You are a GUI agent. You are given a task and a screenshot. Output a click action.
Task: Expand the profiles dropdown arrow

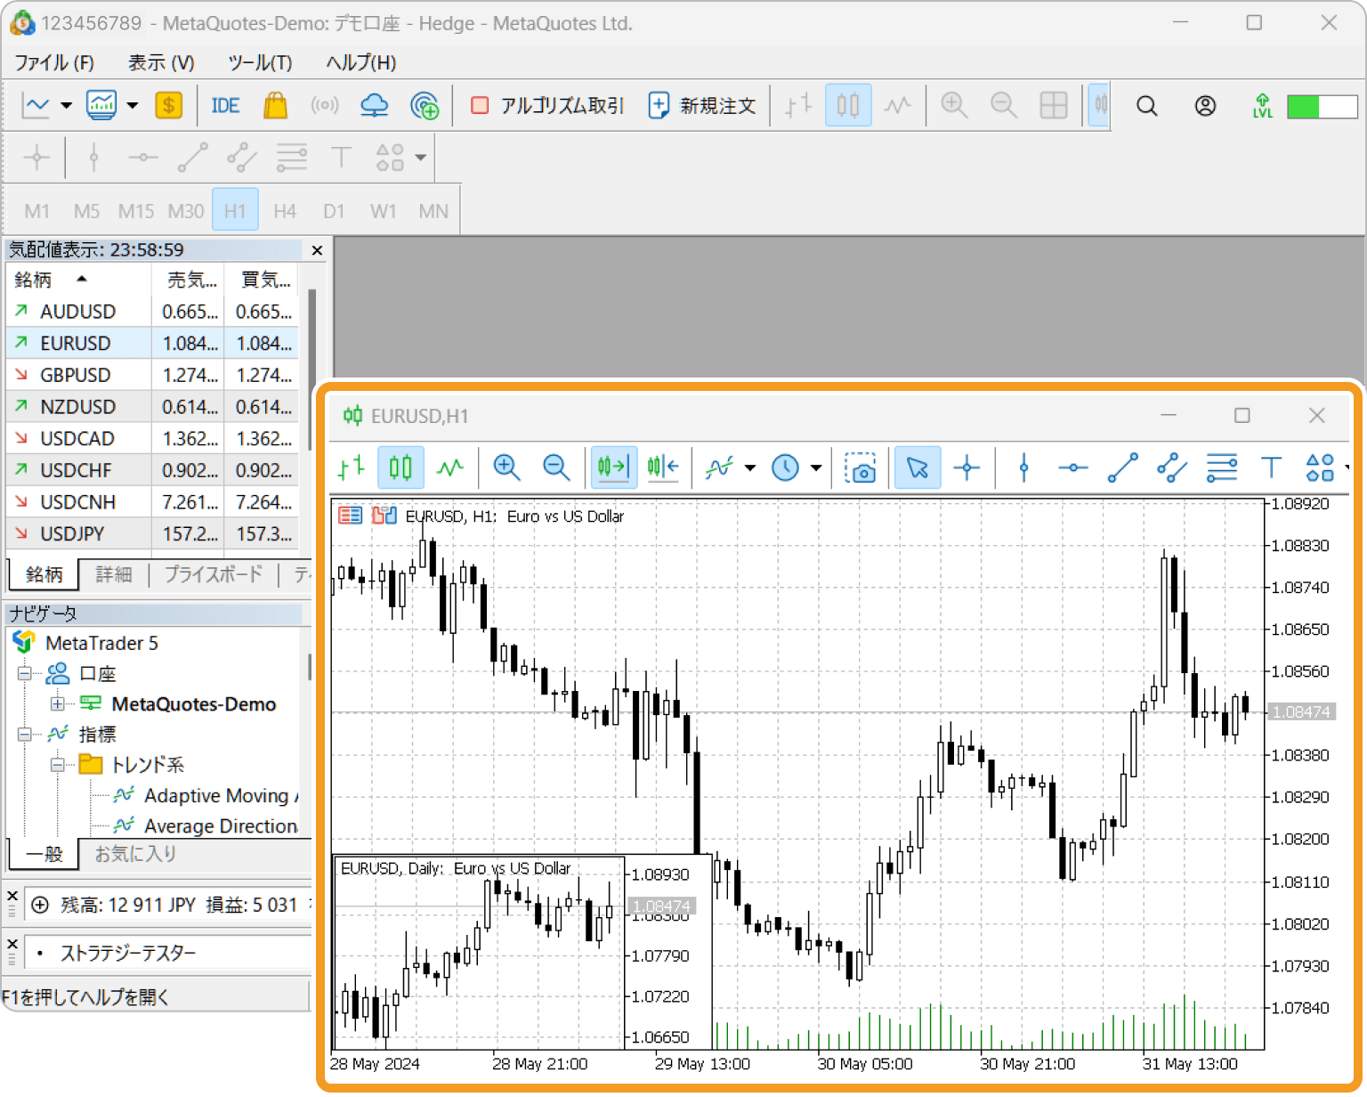pyautogui.click(x=133, y=106)
